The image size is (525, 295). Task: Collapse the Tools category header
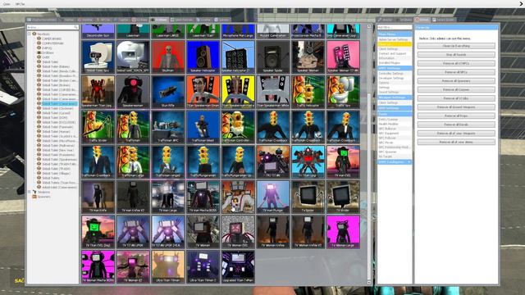click(x=395, y=114)
